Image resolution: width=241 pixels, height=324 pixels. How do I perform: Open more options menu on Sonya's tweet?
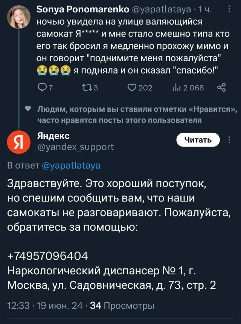[x=230, y=9]
